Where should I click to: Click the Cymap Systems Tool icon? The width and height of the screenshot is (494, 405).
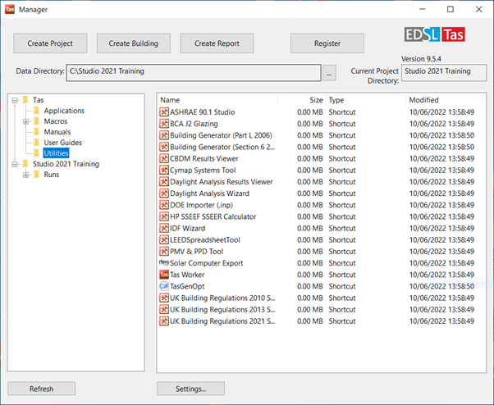point(164,171)
